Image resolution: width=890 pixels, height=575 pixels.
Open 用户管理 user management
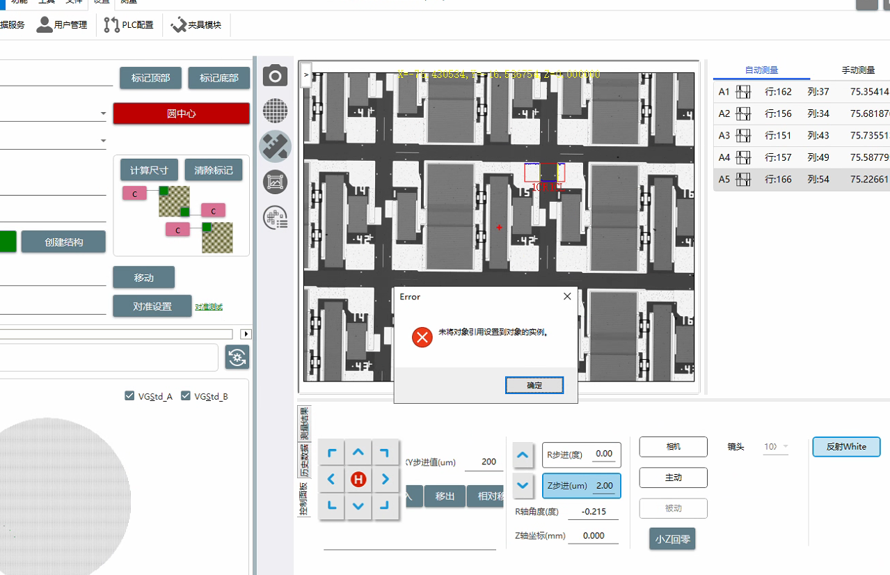[62, 25]
